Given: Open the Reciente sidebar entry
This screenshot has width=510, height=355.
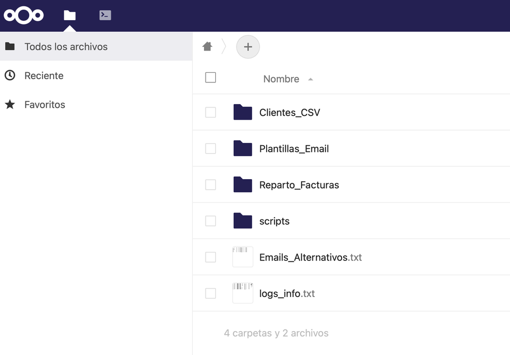Looking at the screenshot, I should 44,75.
